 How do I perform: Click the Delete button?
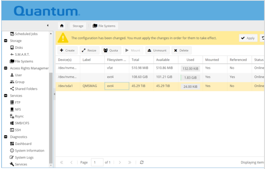(182, 50)
